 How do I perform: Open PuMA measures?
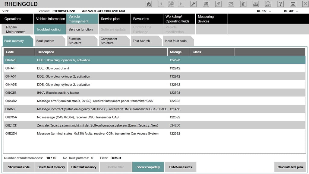click(x=180, y=167)
